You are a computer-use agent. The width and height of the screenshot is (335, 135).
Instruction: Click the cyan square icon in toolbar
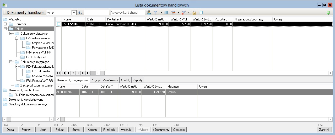pyautogui.click(x=201, y=12)
